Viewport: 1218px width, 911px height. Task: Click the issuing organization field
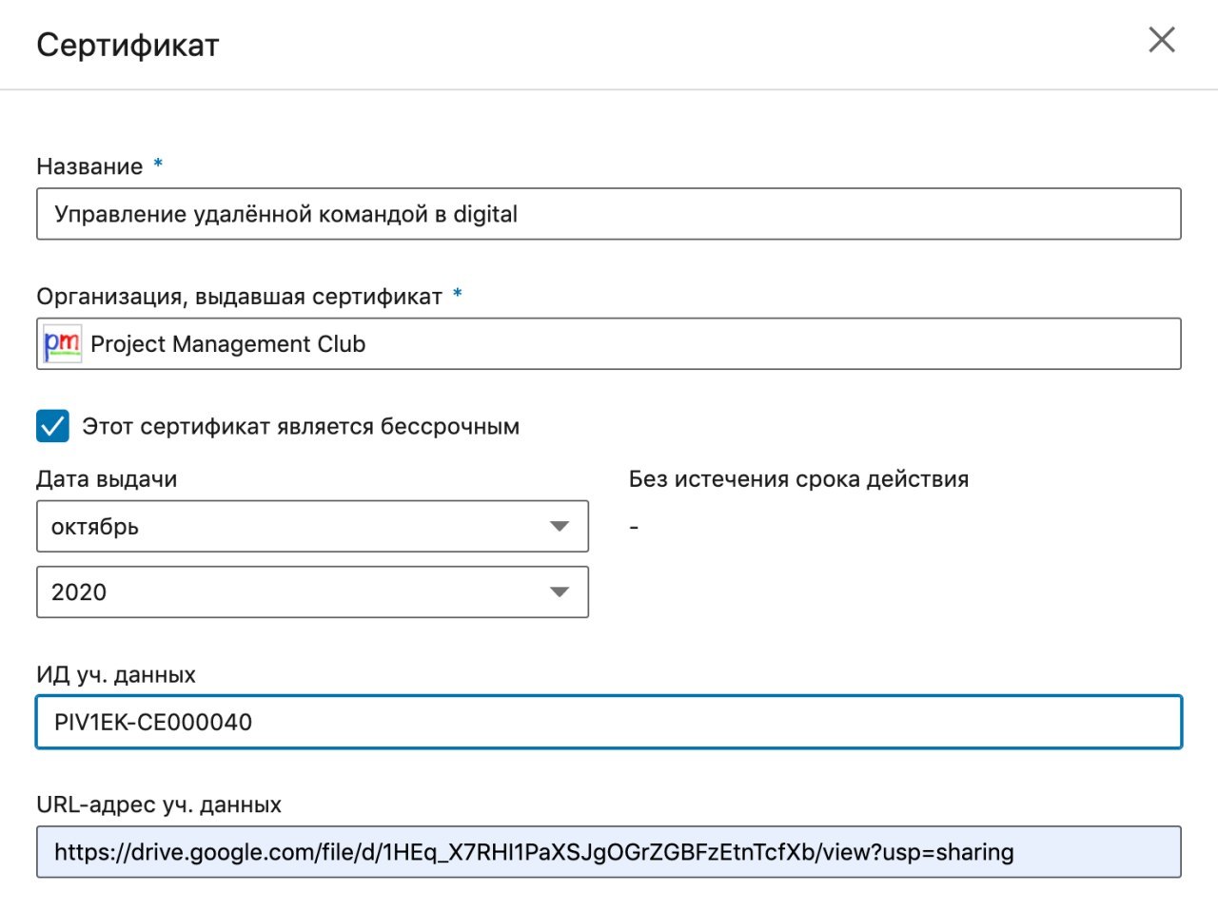click(609, 343)
